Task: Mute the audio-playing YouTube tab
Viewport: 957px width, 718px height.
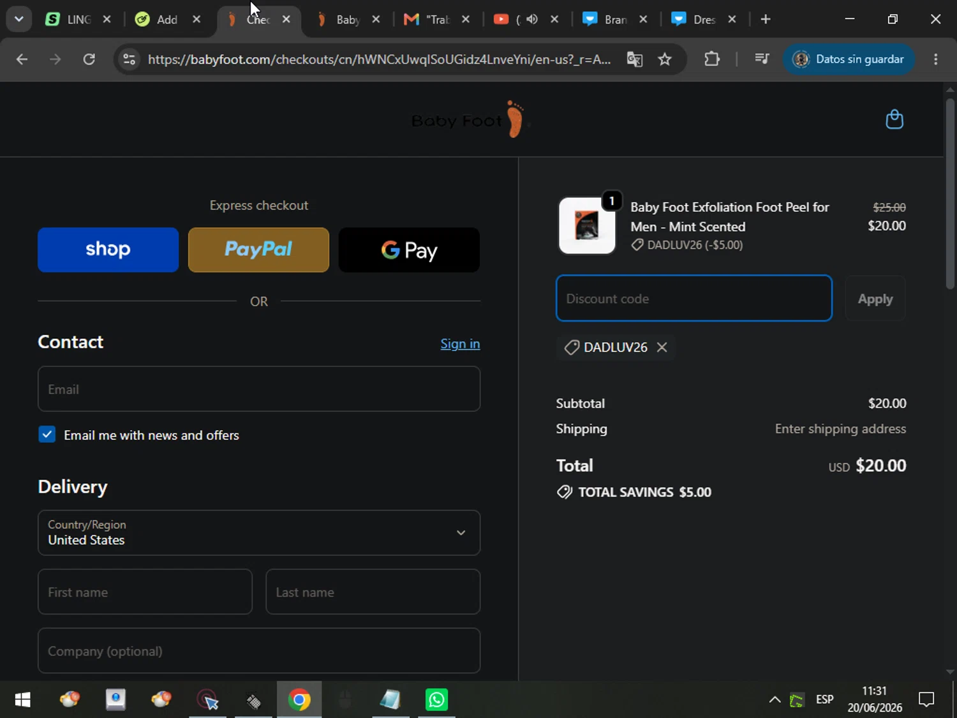Action: (x=532, y=19)
